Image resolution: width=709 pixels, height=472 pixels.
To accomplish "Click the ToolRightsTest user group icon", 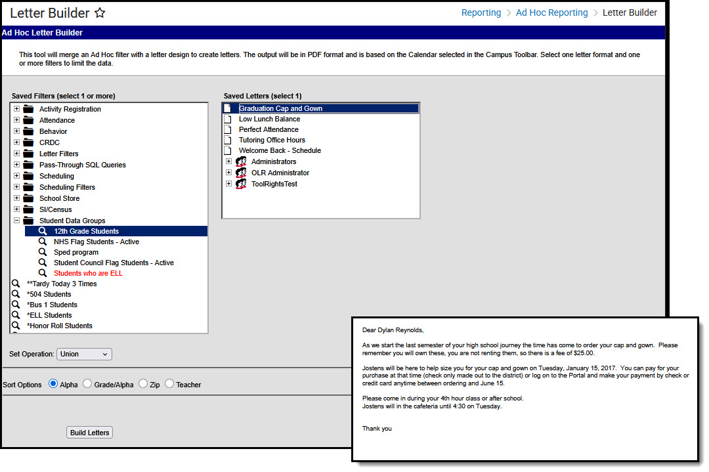I will (241, 184).
